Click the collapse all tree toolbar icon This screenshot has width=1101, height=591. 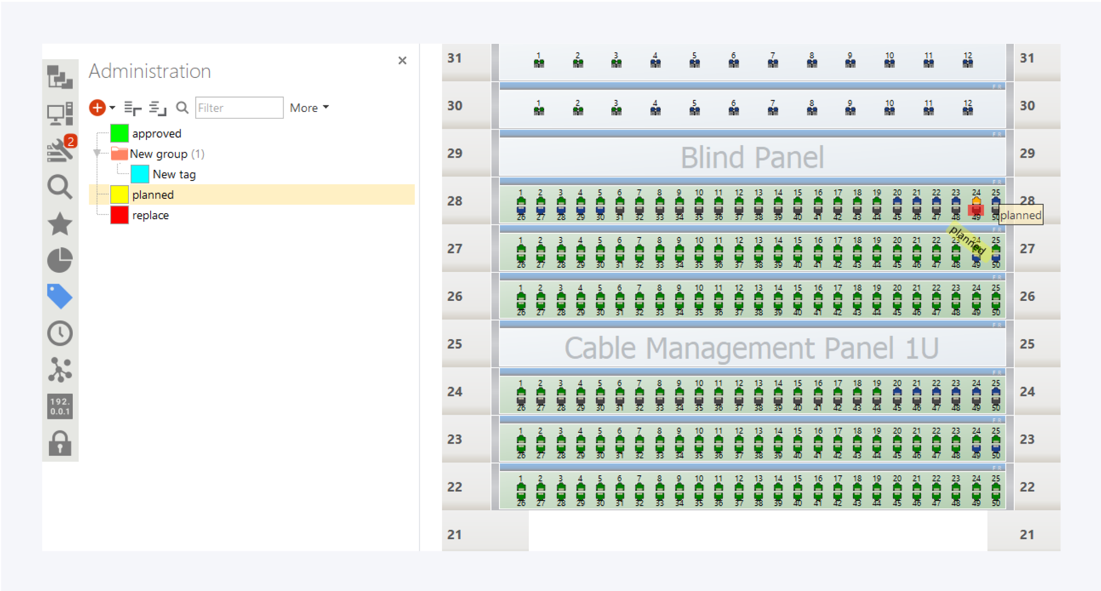pos(157,108)
